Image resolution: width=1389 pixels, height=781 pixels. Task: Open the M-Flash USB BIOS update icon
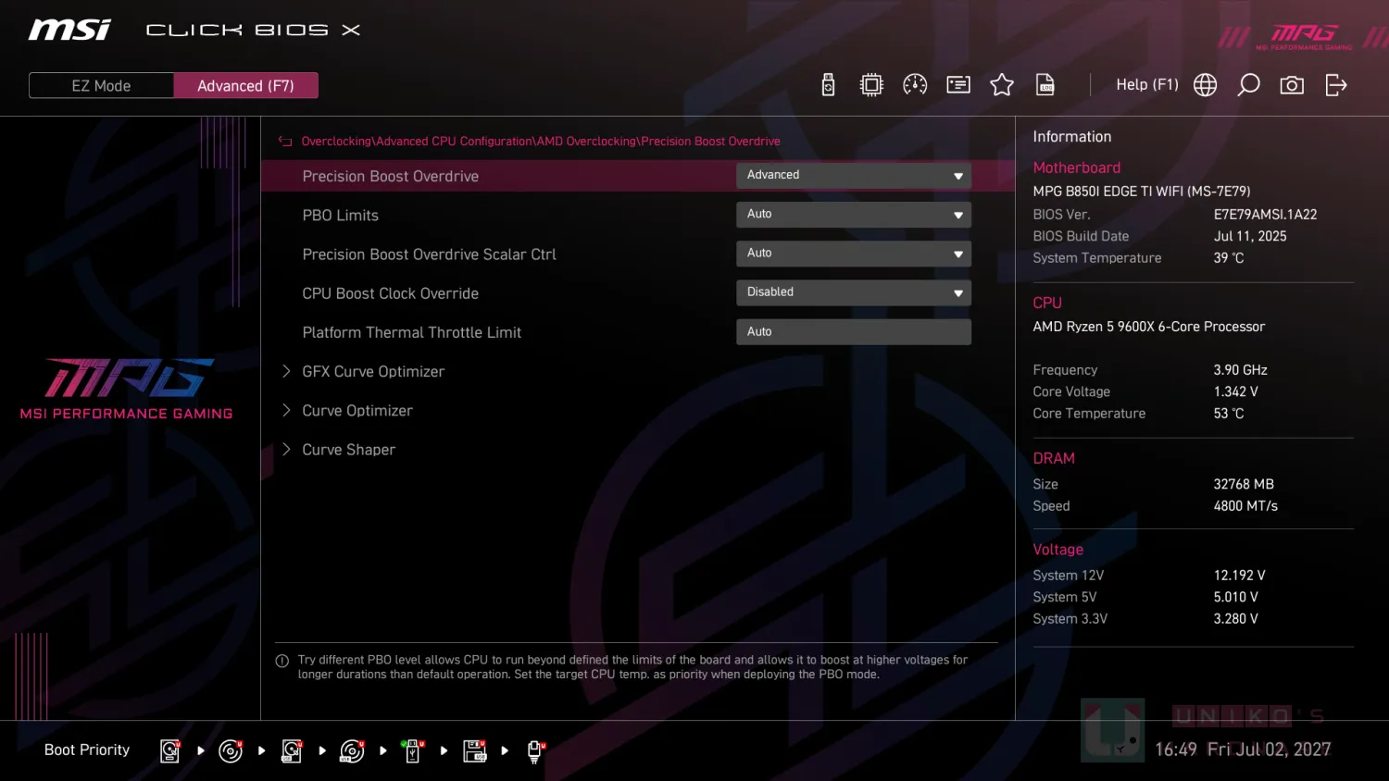828,85
